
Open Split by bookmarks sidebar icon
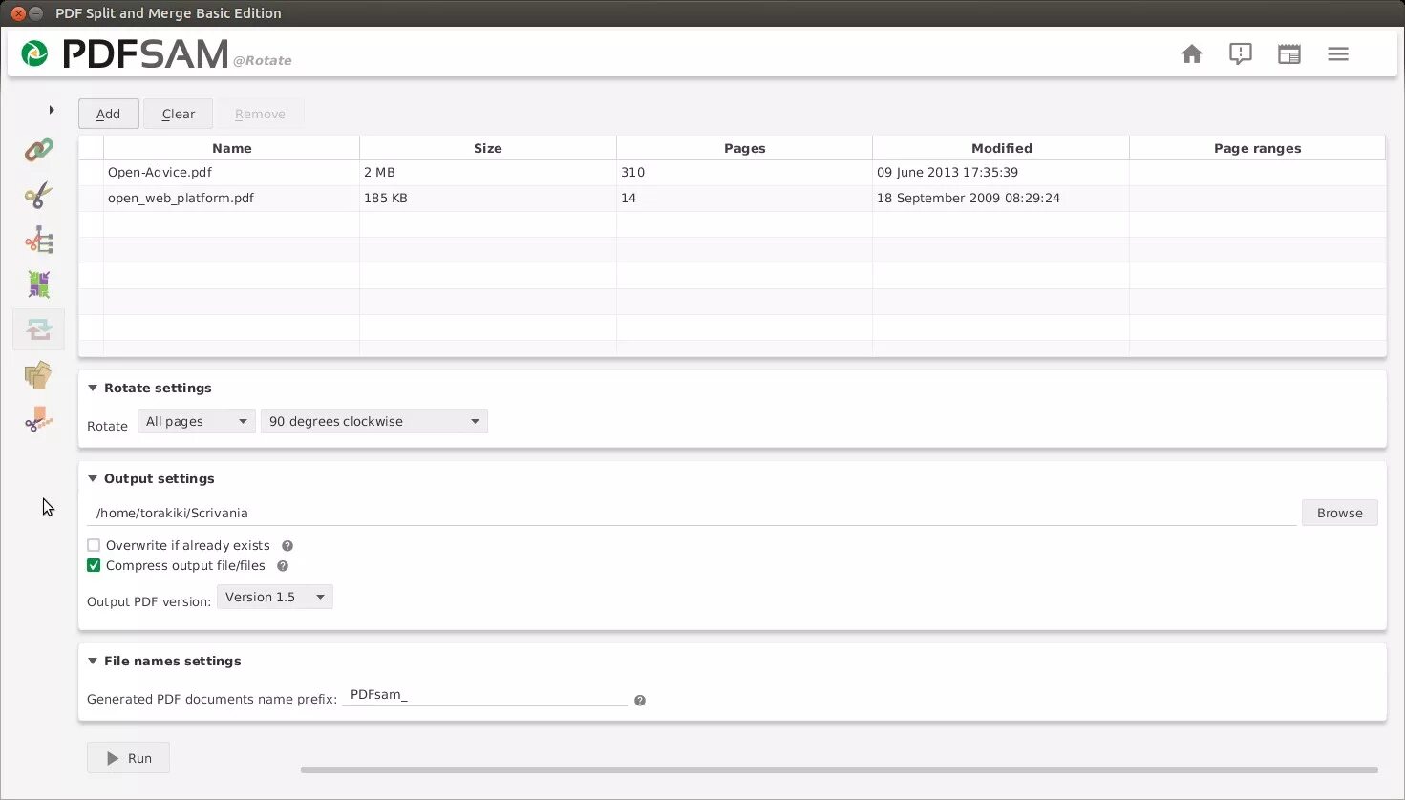[39, 240]
